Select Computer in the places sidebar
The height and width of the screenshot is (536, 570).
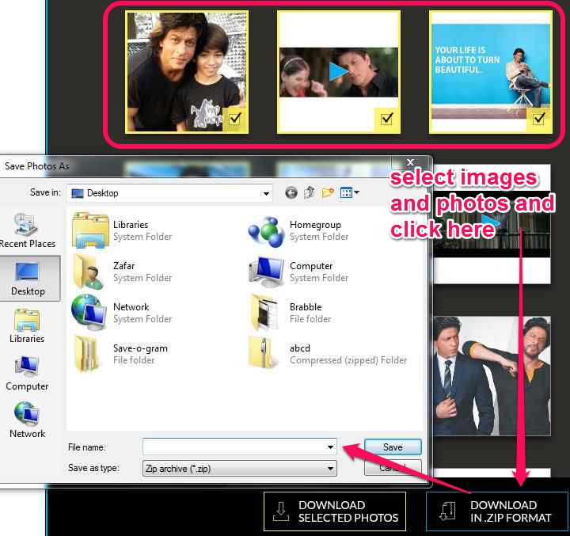coord(27,374)
